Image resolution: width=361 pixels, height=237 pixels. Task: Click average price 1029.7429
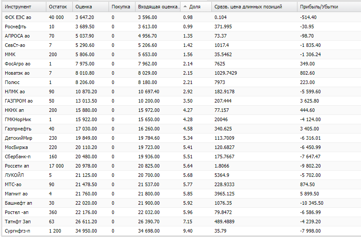(x=226, y=73)
